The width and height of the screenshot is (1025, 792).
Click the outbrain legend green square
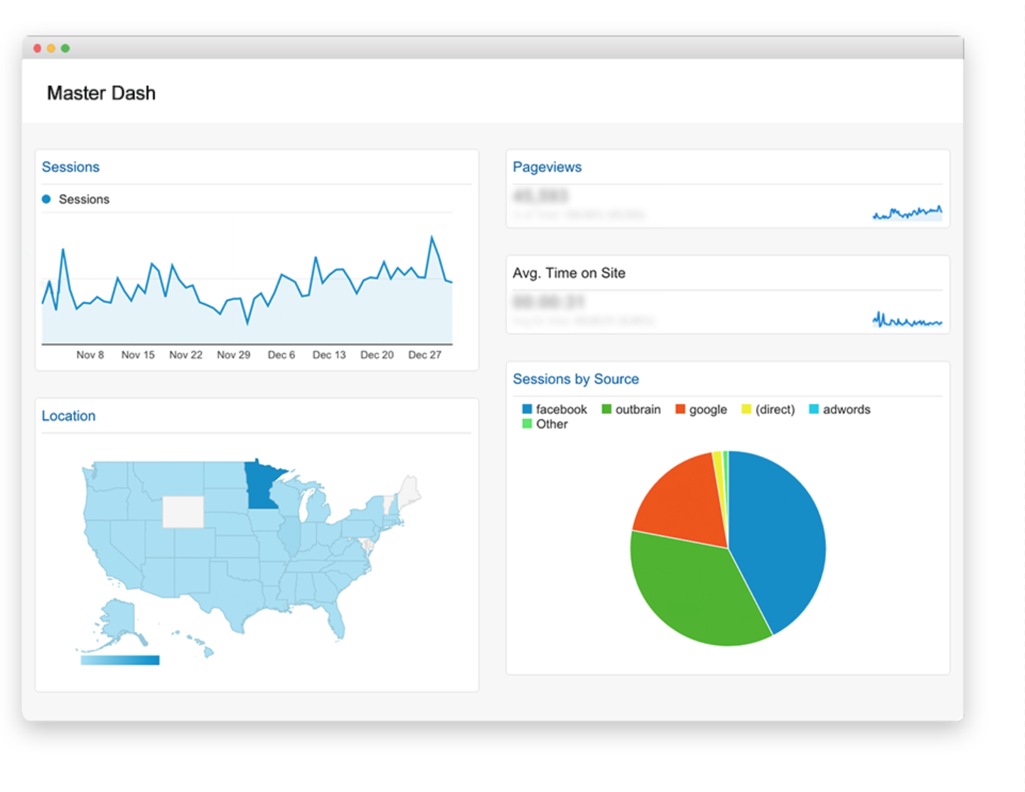(x=606, y=409)
